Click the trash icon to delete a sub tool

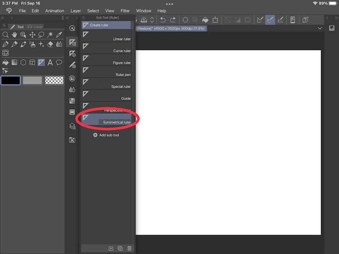(x=129, y=248)
